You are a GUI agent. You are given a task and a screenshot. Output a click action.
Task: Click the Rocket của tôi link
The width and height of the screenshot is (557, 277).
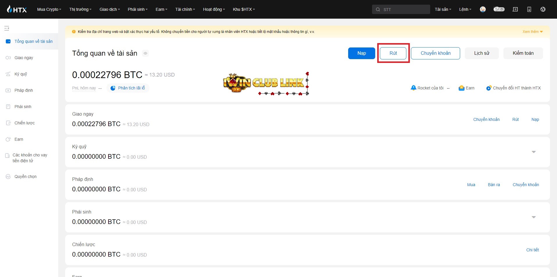pyautogui.click(x=430, y=88)
